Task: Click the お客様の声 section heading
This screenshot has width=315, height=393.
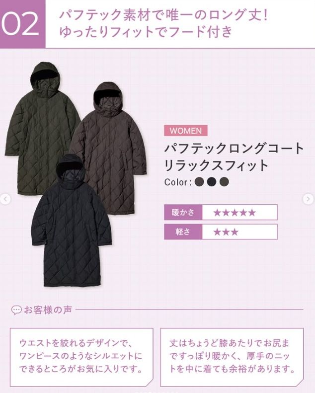Action: coord(48,310)
